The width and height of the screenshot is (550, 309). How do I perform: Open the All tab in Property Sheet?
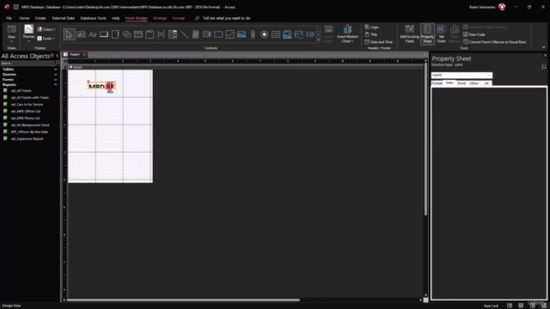coord(486,83)
